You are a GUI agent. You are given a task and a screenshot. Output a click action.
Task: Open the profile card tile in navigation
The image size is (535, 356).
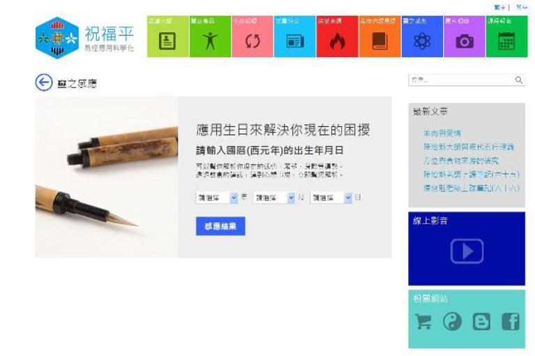(x=168, y=36)
